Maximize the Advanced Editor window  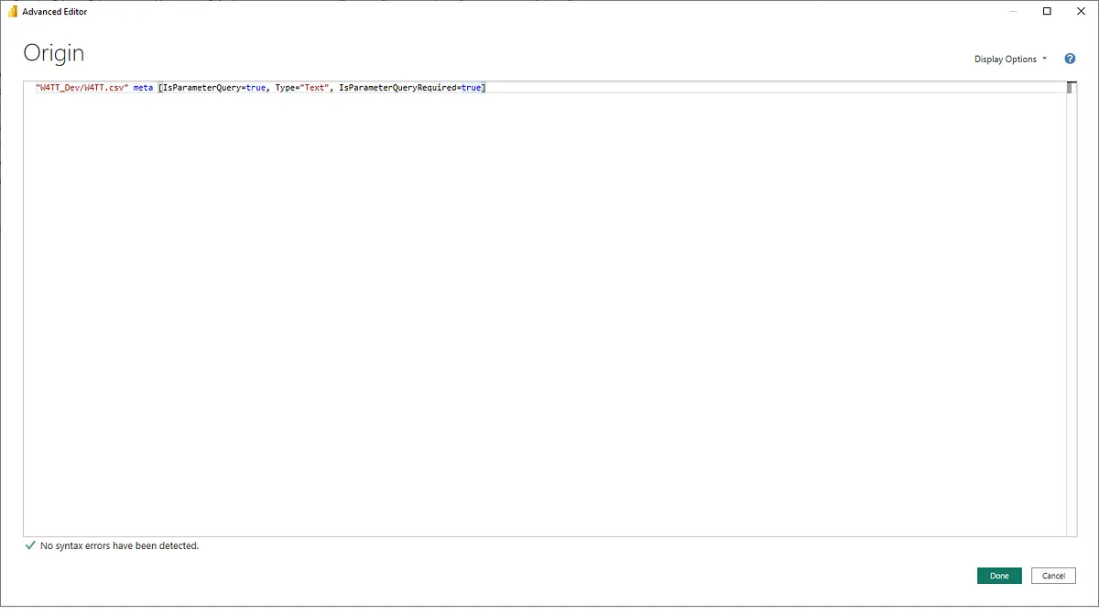[1048, 12]
